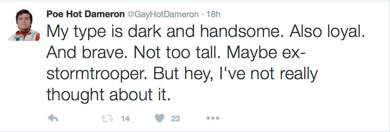Viewport: 390px width, 132px height.
Task: Retweet this tweet using the arrows icon
Action: pyautogui.click(x=106, y=118)
